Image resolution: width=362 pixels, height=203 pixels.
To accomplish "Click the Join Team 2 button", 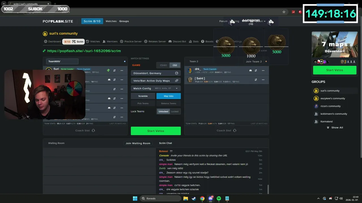I will 254,61.
